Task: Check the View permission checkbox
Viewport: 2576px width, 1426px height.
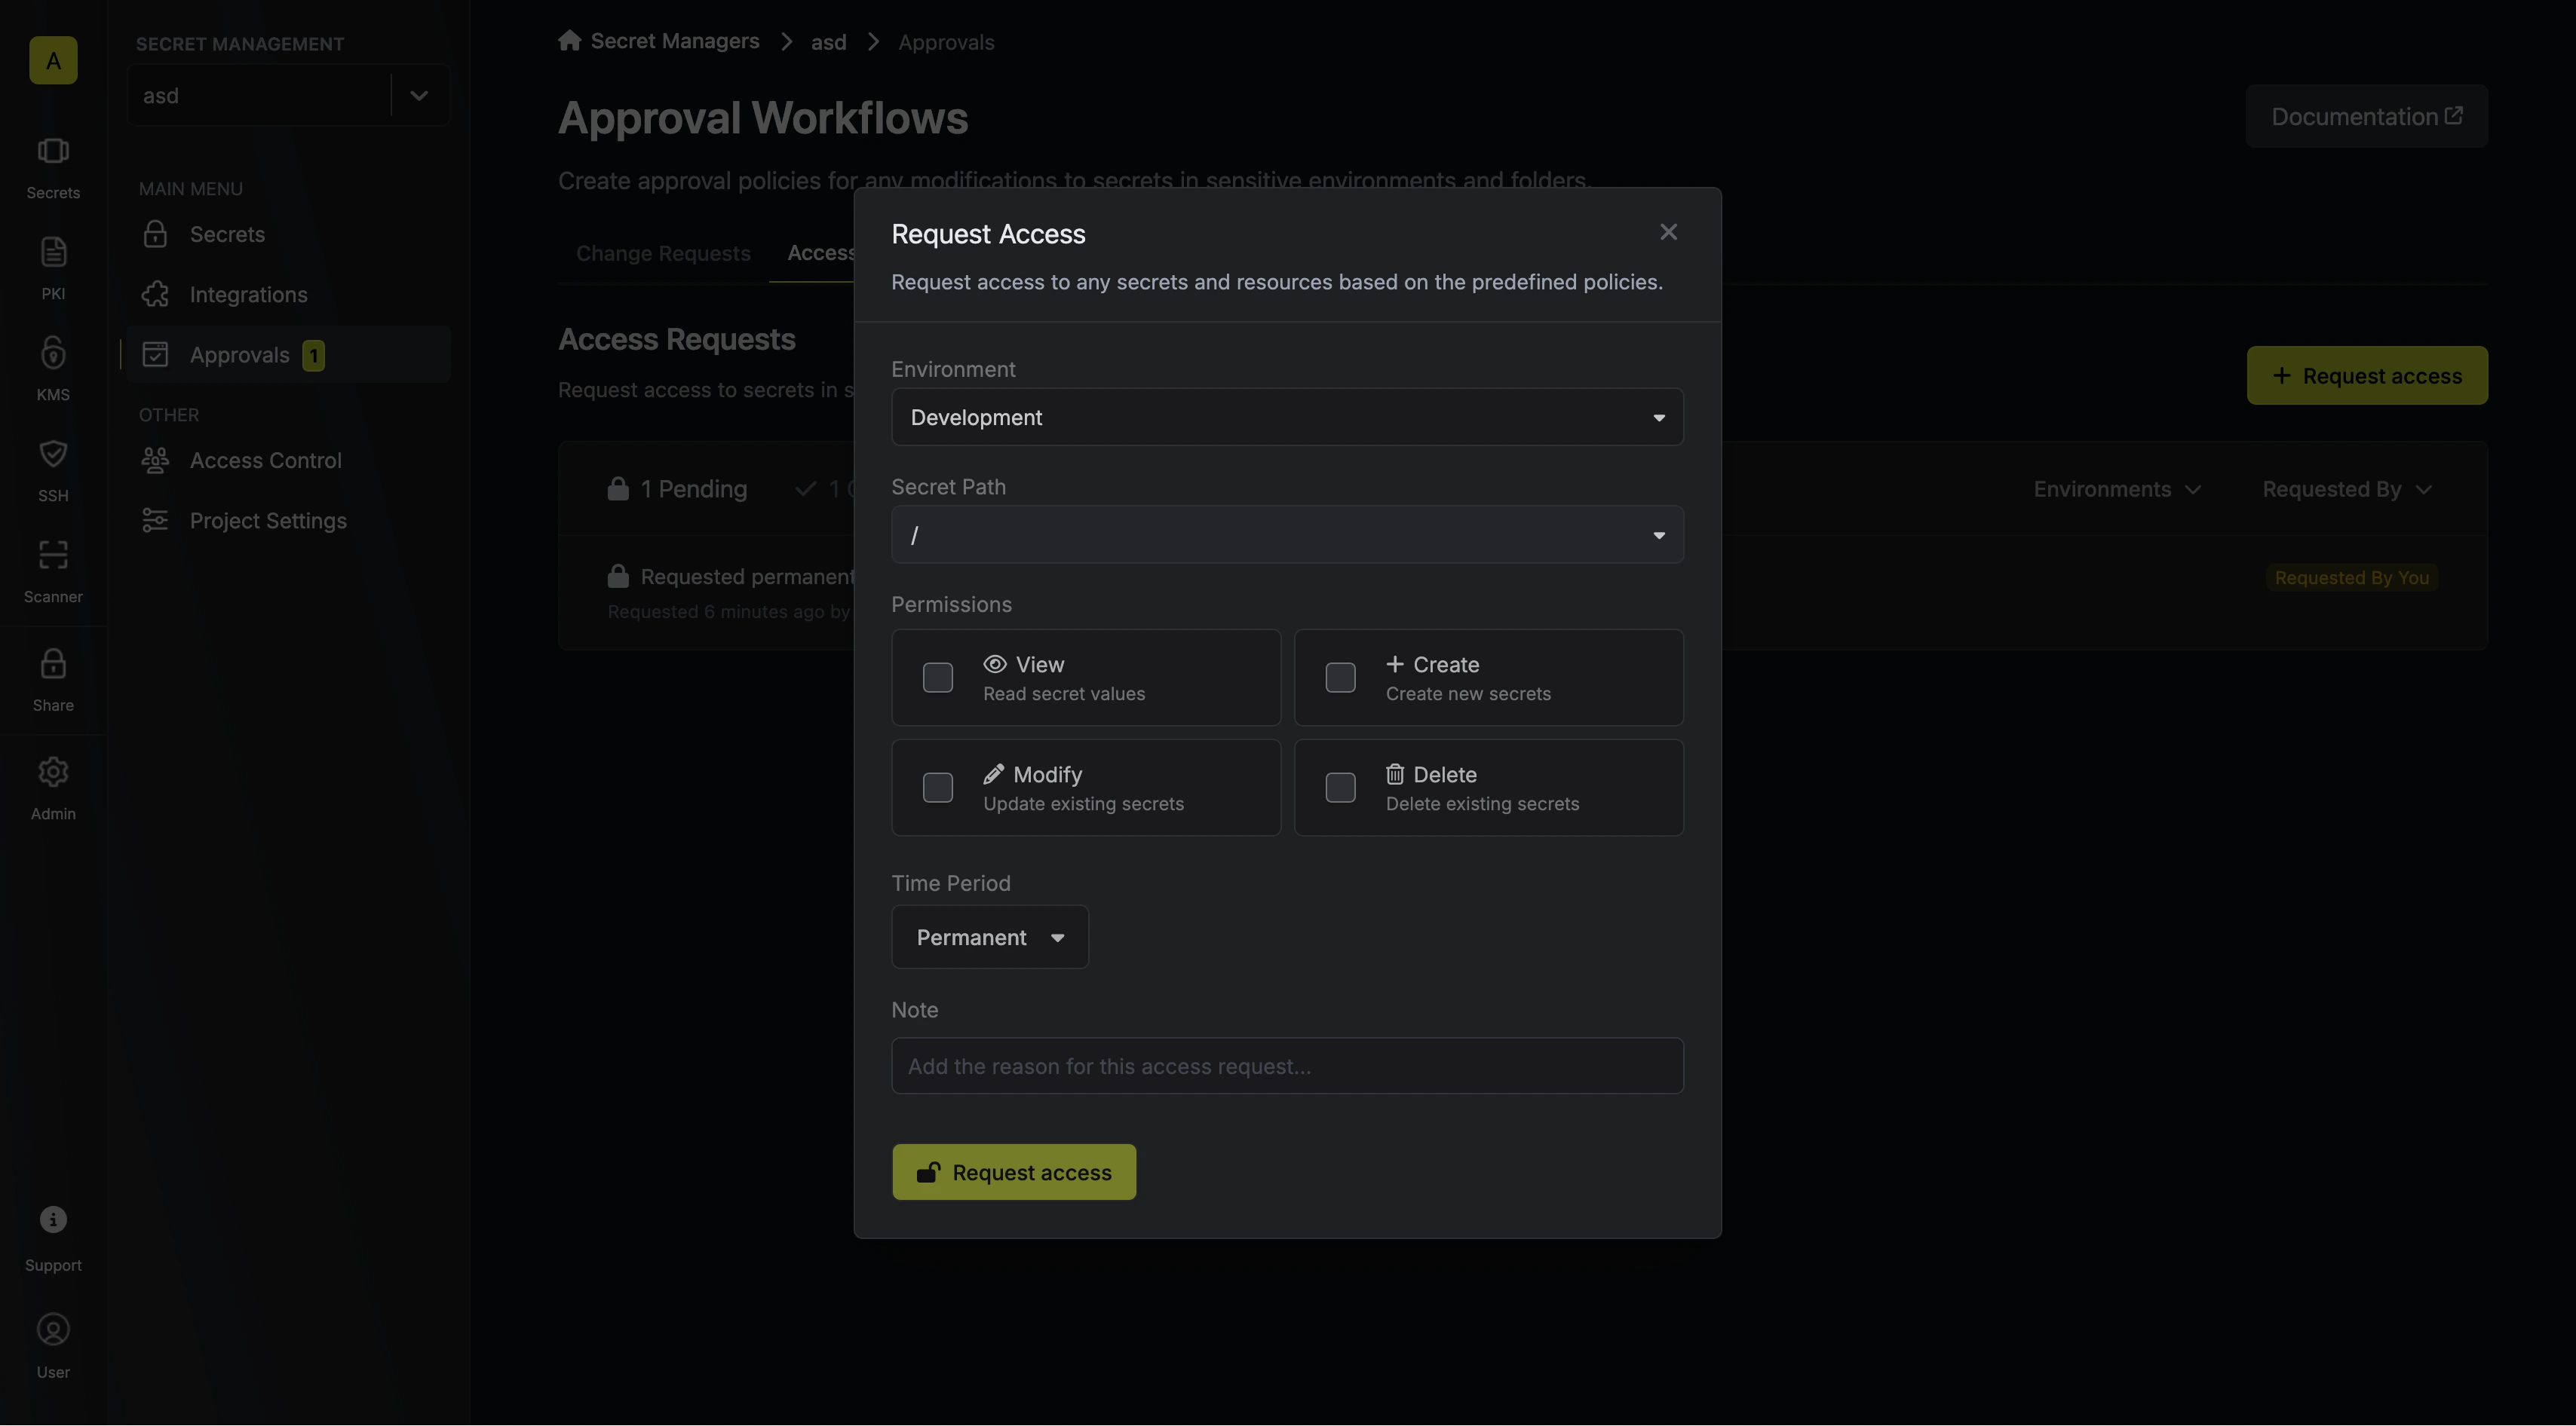Action: click(937, 678)
